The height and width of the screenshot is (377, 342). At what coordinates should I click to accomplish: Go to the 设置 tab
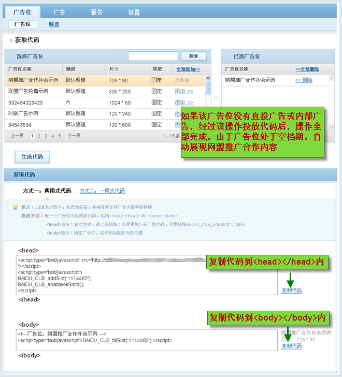click(x=134, y=12)
